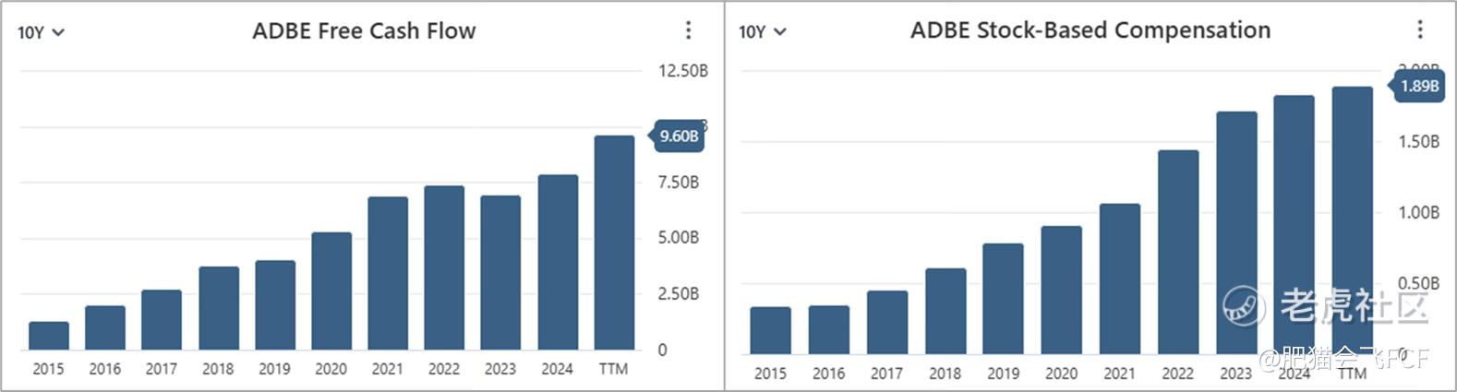Screen dimensions: 1457x392
Task: Select the Free Cash Flow 2020 bar
Action: (x=331, y=291)
